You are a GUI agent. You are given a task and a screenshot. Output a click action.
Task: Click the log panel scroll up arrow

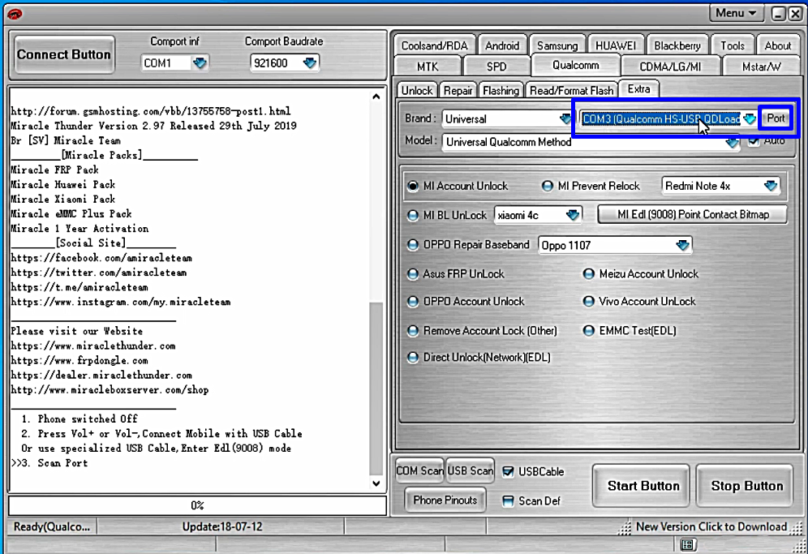click(376, 97)
